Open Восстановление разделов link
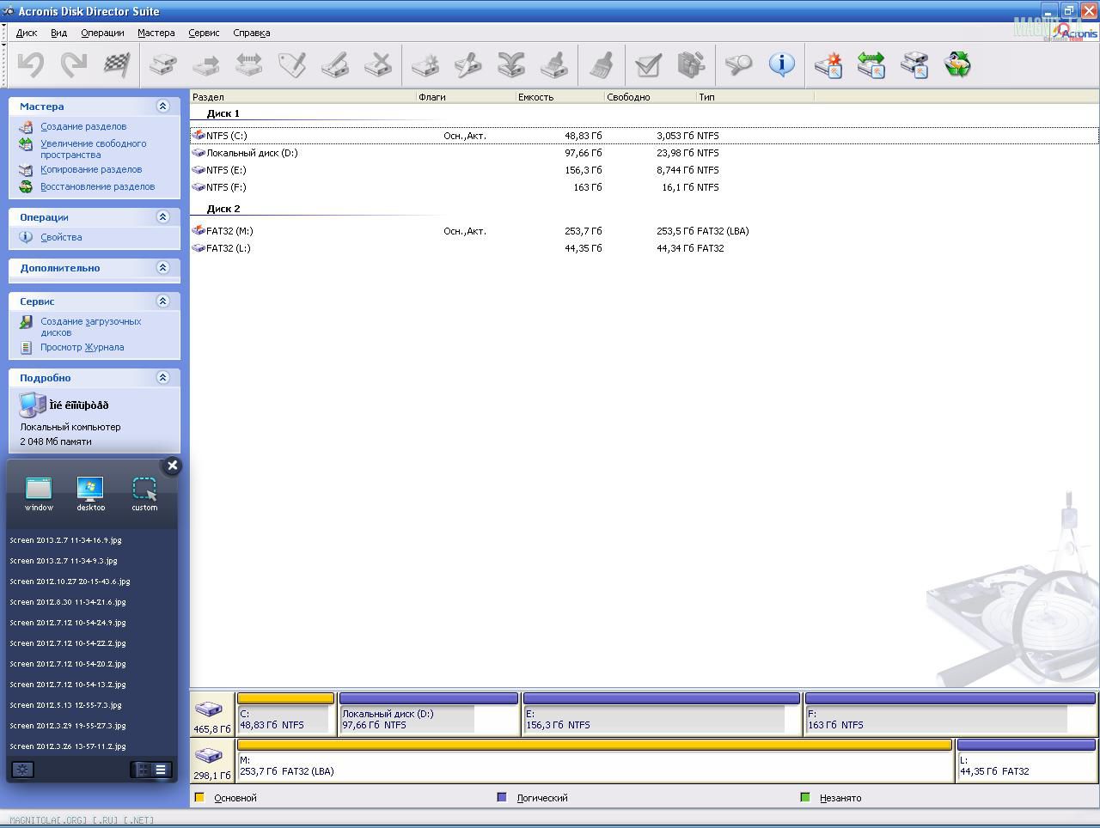 [97, 186]
